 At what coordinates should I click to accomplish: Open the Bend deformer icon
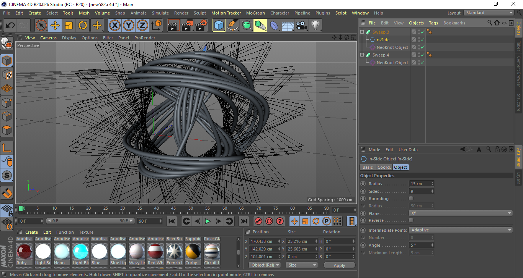tap(274, 26)
